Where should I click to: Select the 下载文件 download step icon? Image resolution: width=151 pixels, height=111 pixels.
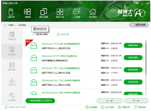tap(12, 80)
